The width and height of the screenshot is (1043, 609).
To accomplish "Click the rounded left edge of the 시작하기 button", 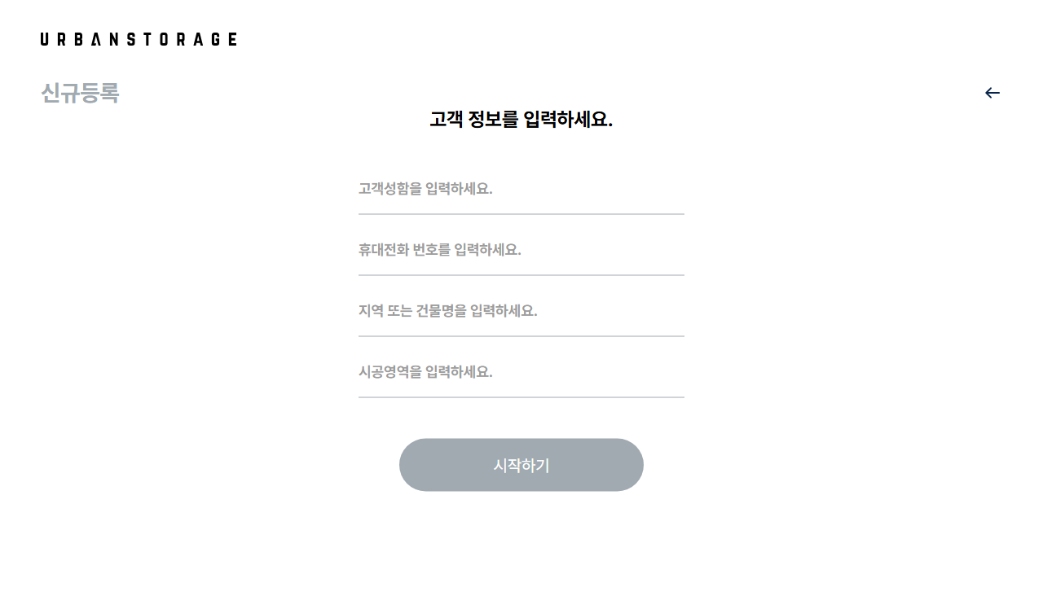I will tap(411, 465).
